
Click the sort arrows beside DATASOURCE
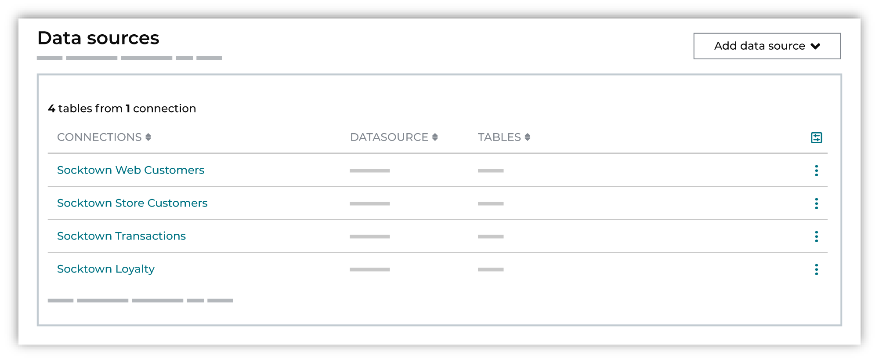pos(435,137)
